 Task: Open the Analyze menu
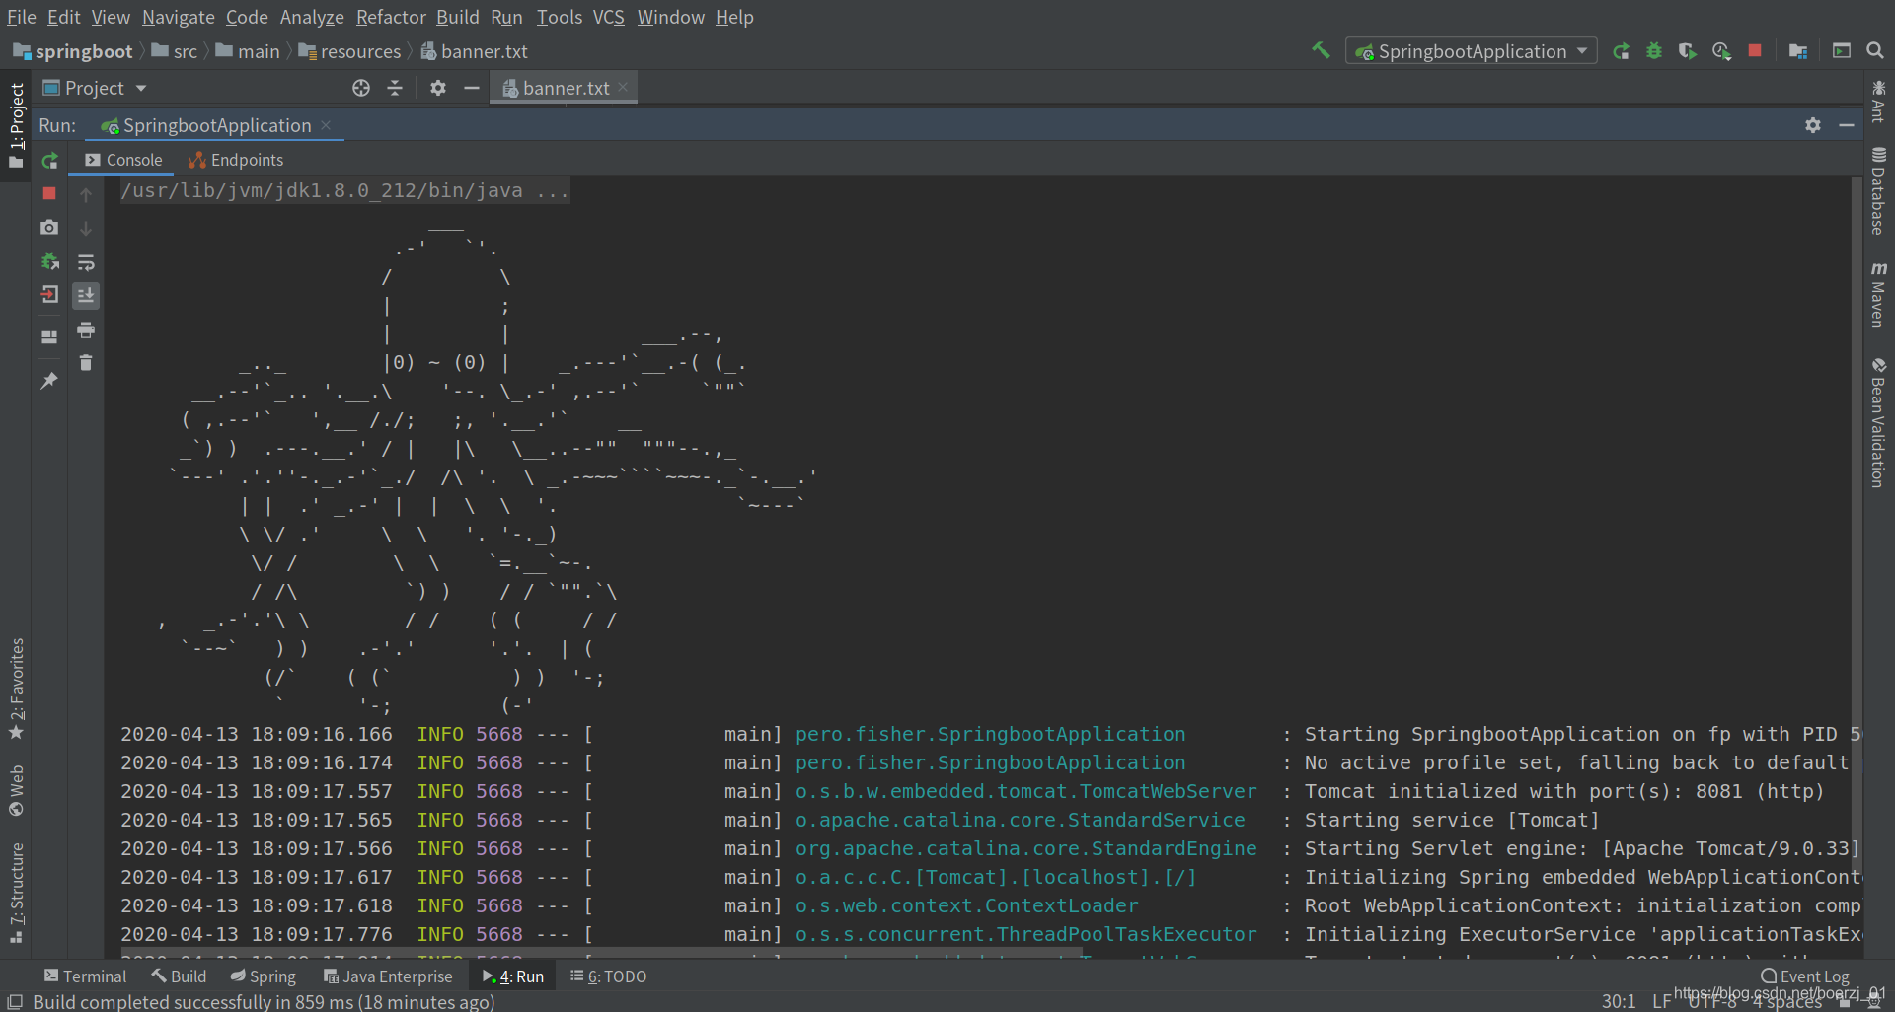coord(312,17)
